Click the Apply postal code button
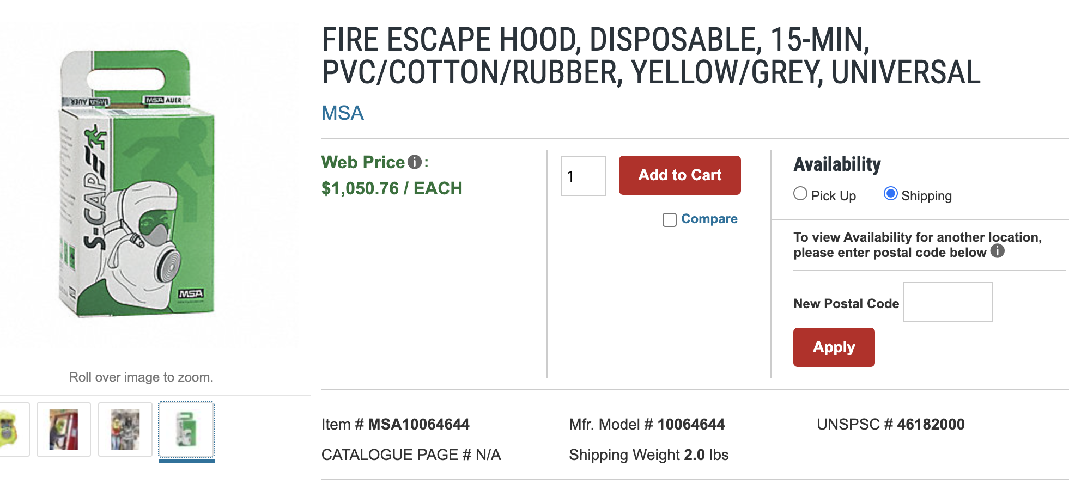This screenshot has width=1069, height=503. coord(834,347)
